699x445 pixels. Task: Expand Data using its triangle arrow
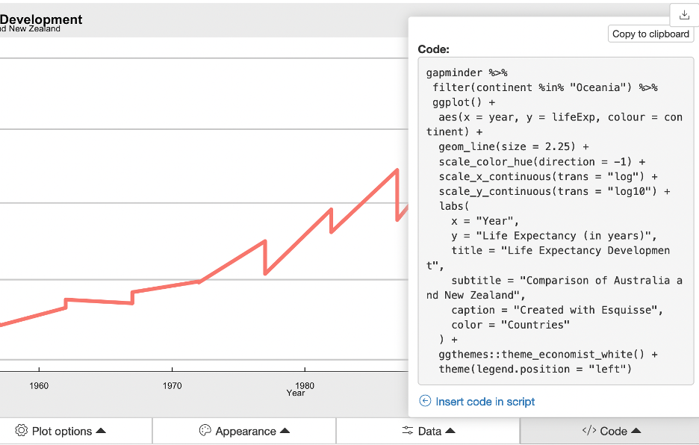[450, 431]
